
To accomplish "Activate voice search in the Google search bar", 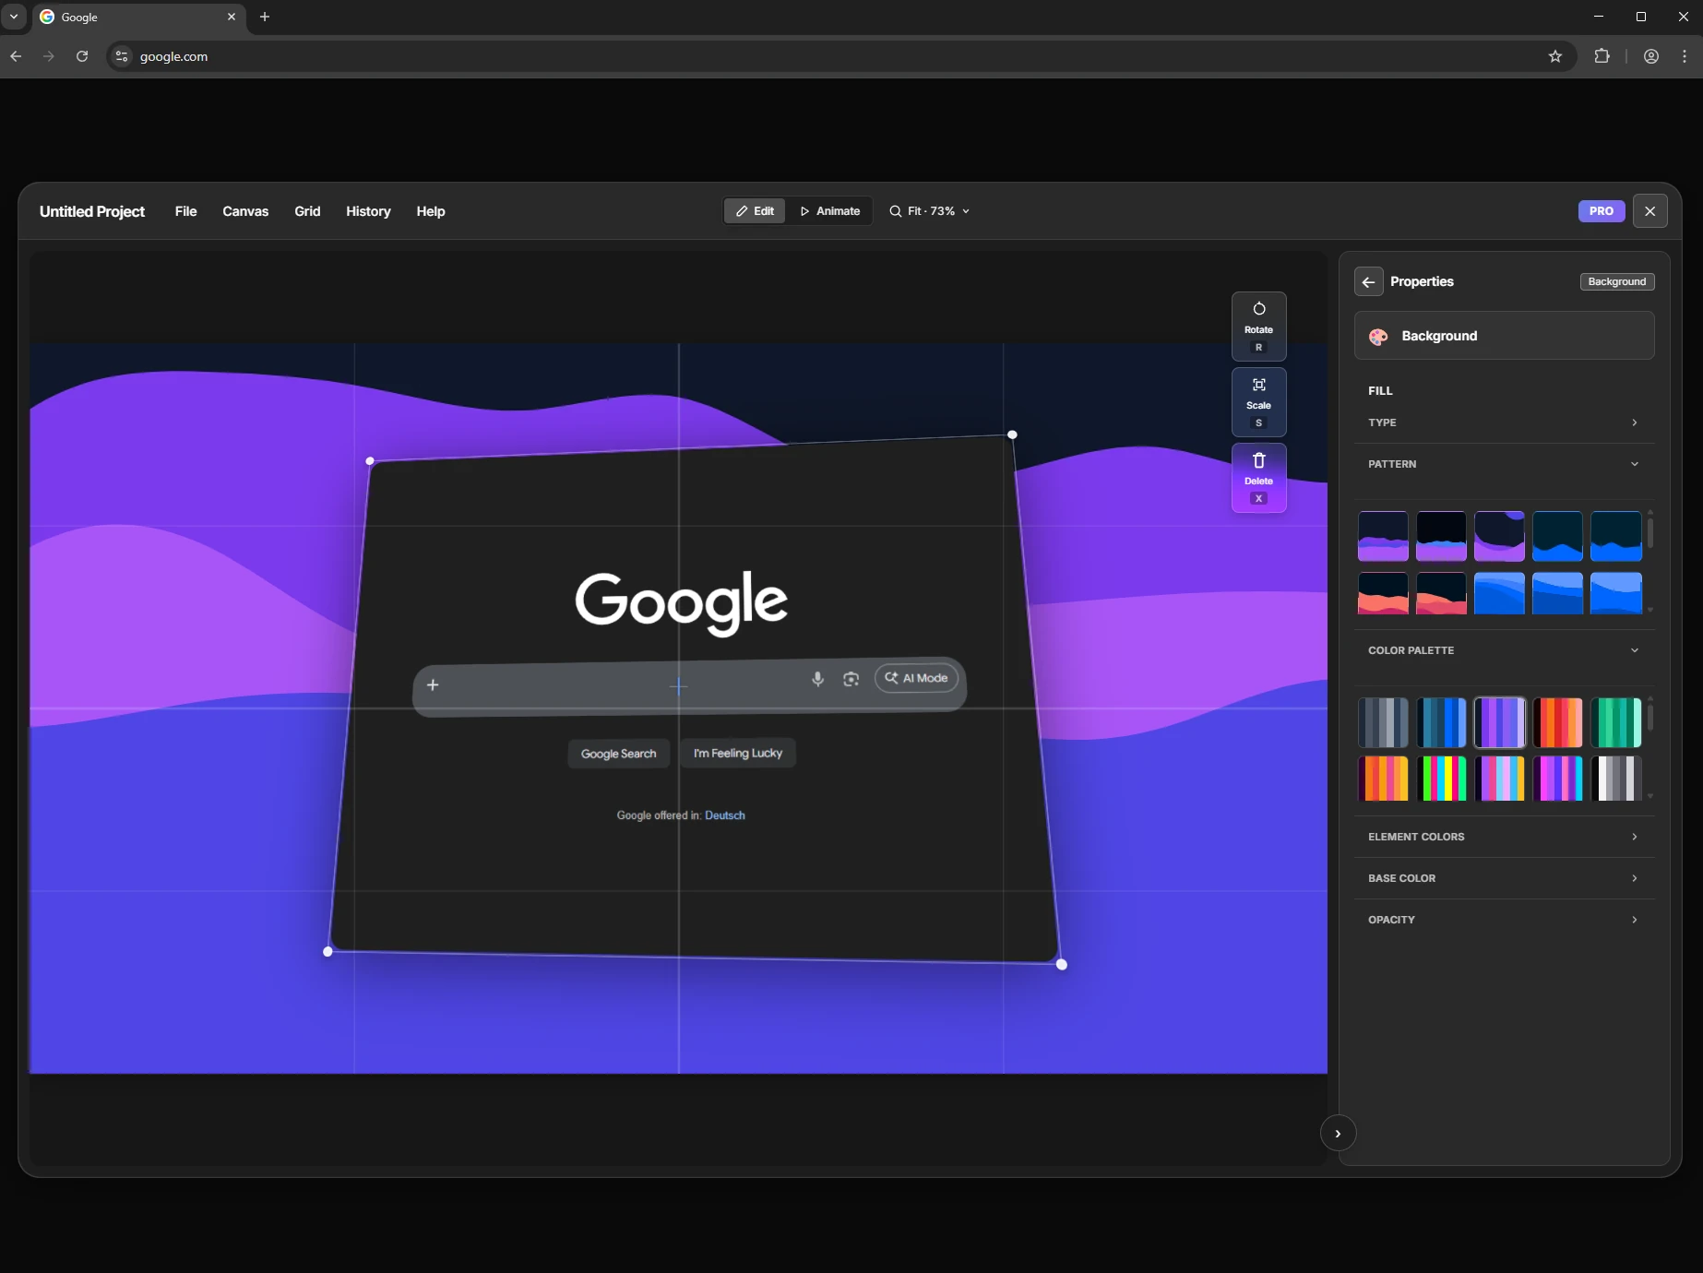I will tap(817, 679).
